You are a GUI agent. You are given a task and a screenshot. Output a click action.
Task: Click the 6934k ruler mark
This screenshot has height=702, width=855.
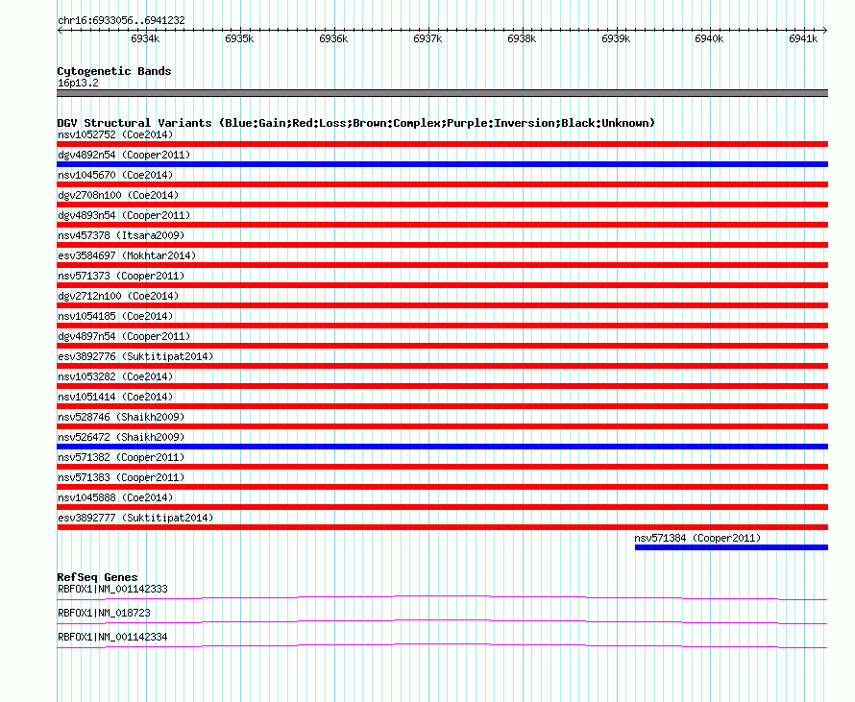pyautogui.click(x=145, y=38)
